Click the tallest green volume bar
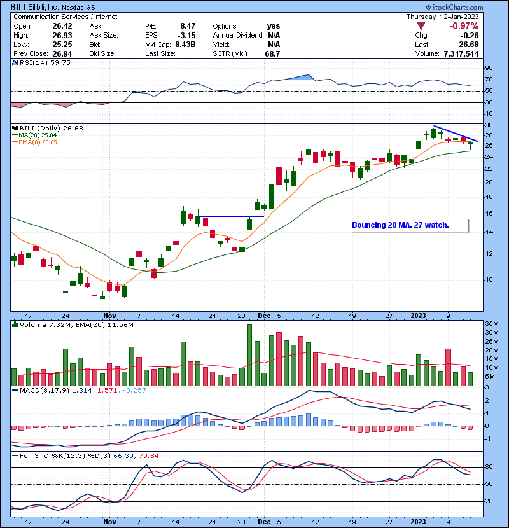The width and height of the screenshot is (509, 528). (x=249, y=355)
